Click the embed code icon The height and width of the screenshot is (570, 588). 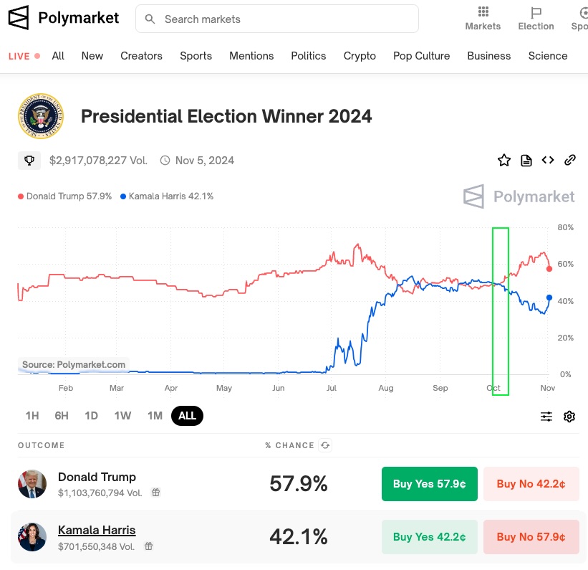548,160
